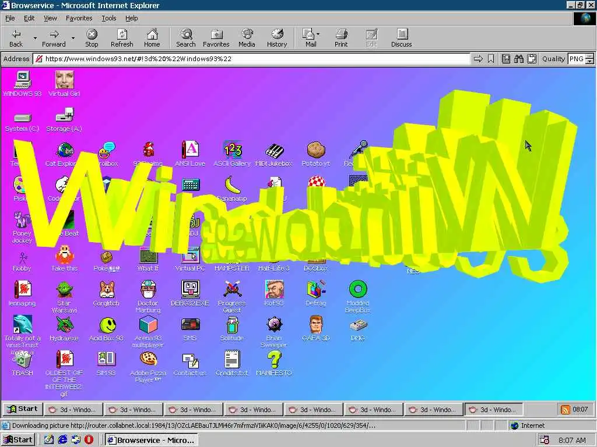Open the Solitude icon

[x=232, y=329]
